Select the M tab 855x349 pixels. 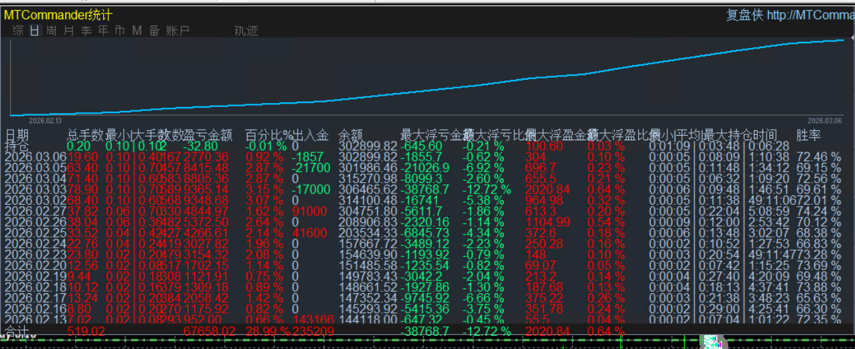137,31
